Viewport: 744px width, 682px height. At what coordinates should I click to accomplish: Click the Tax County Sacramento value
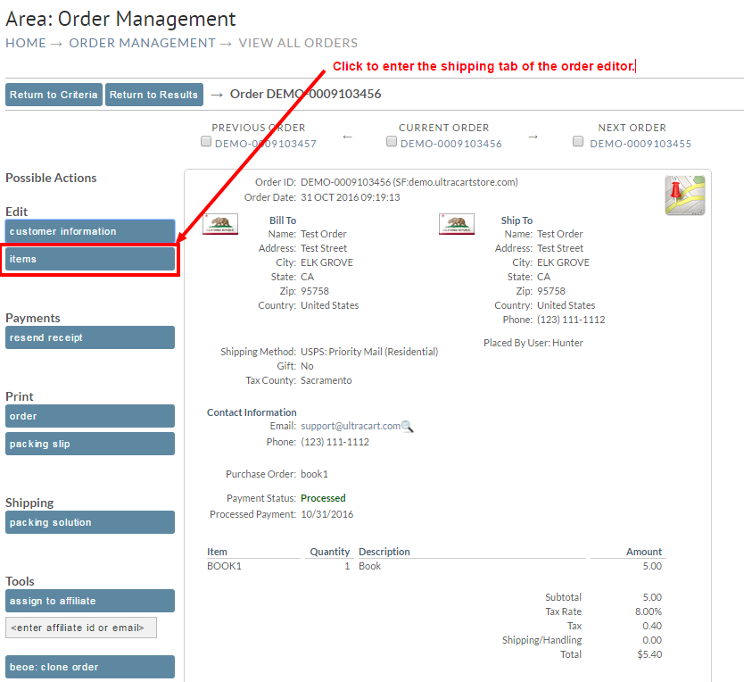tap(327, 380)
